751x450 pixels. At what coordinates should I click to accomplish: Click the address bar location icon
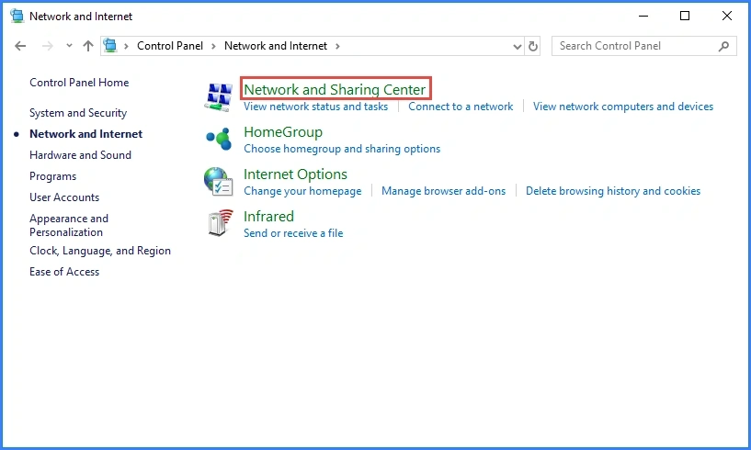(x=110, y=46)
